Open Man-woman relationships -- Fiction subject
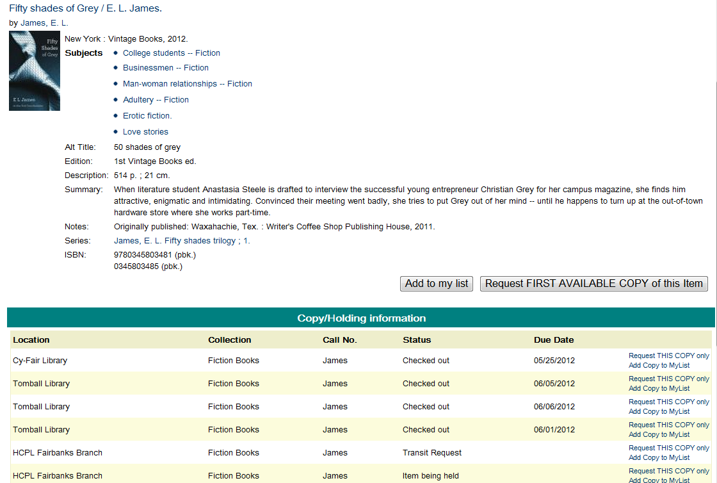 [x=187, y=84]
